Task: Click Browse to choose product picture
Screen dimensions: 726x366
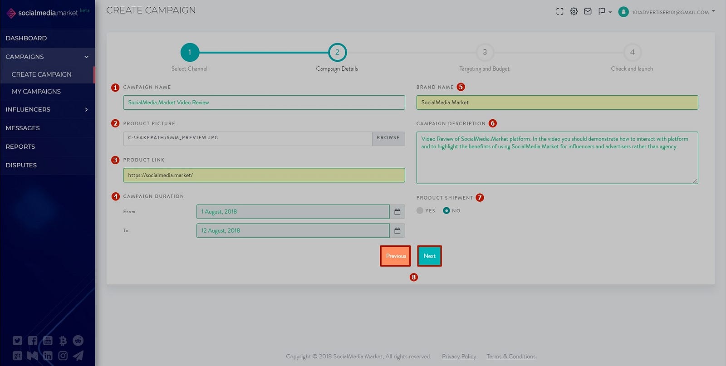Action: [x=388, y=138]
